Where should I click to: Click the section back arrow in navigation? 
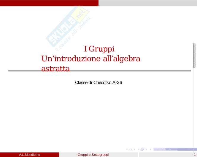point(151,150)
